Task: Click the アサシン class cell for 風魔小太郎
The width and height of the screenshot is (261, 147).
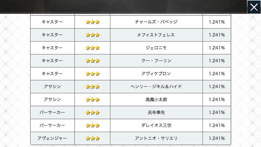Action: [x=52, y=99]
